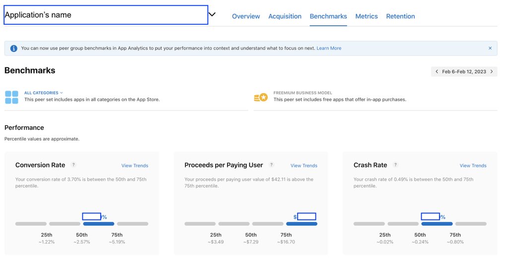Click the ~2.57% conversion 50th percentile value

[82, 242]
